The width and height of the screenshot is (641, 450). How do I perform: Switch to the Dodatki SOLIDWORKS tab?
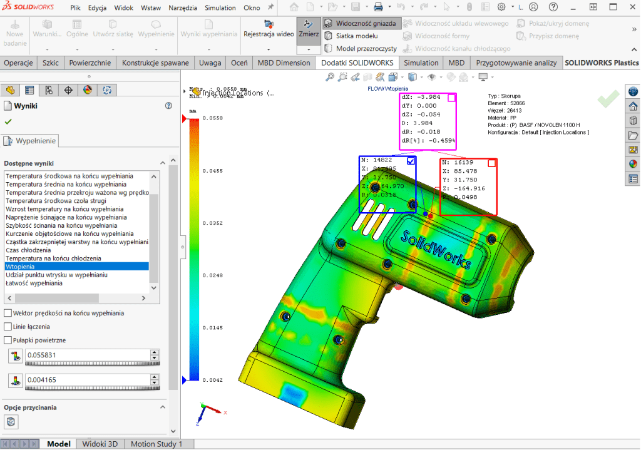click(x=357, y=63)
